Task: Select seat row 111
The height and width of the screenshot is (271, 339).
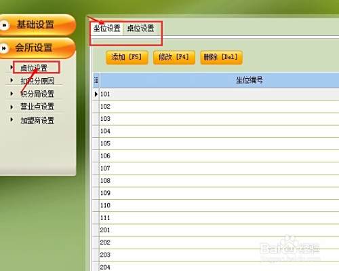Action: pos(216,218)
